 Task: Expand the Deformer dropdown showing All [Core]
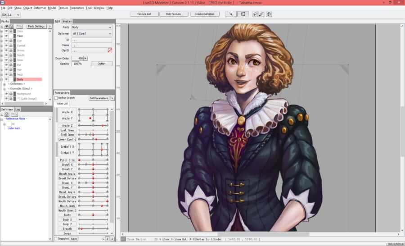(91, 34)
